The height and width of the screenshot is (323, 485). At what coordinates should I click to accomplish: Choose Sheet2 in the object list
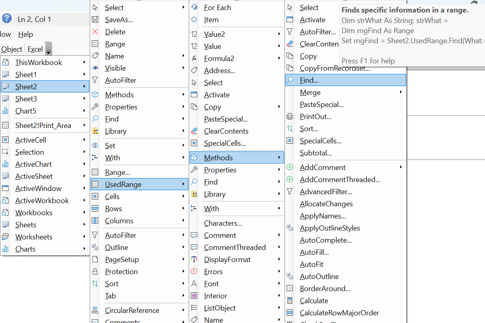coord(45,86)
